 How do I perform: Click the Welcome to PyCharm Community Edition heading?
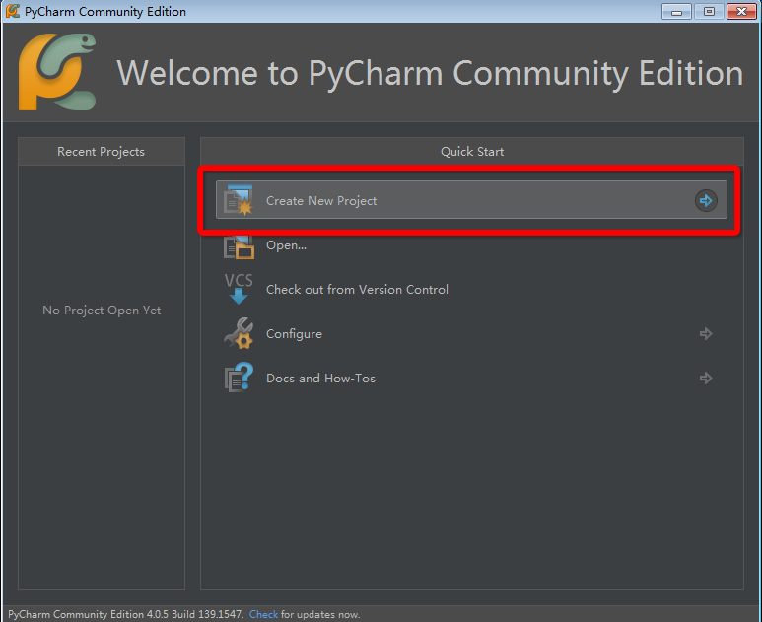tap(430, 73)
